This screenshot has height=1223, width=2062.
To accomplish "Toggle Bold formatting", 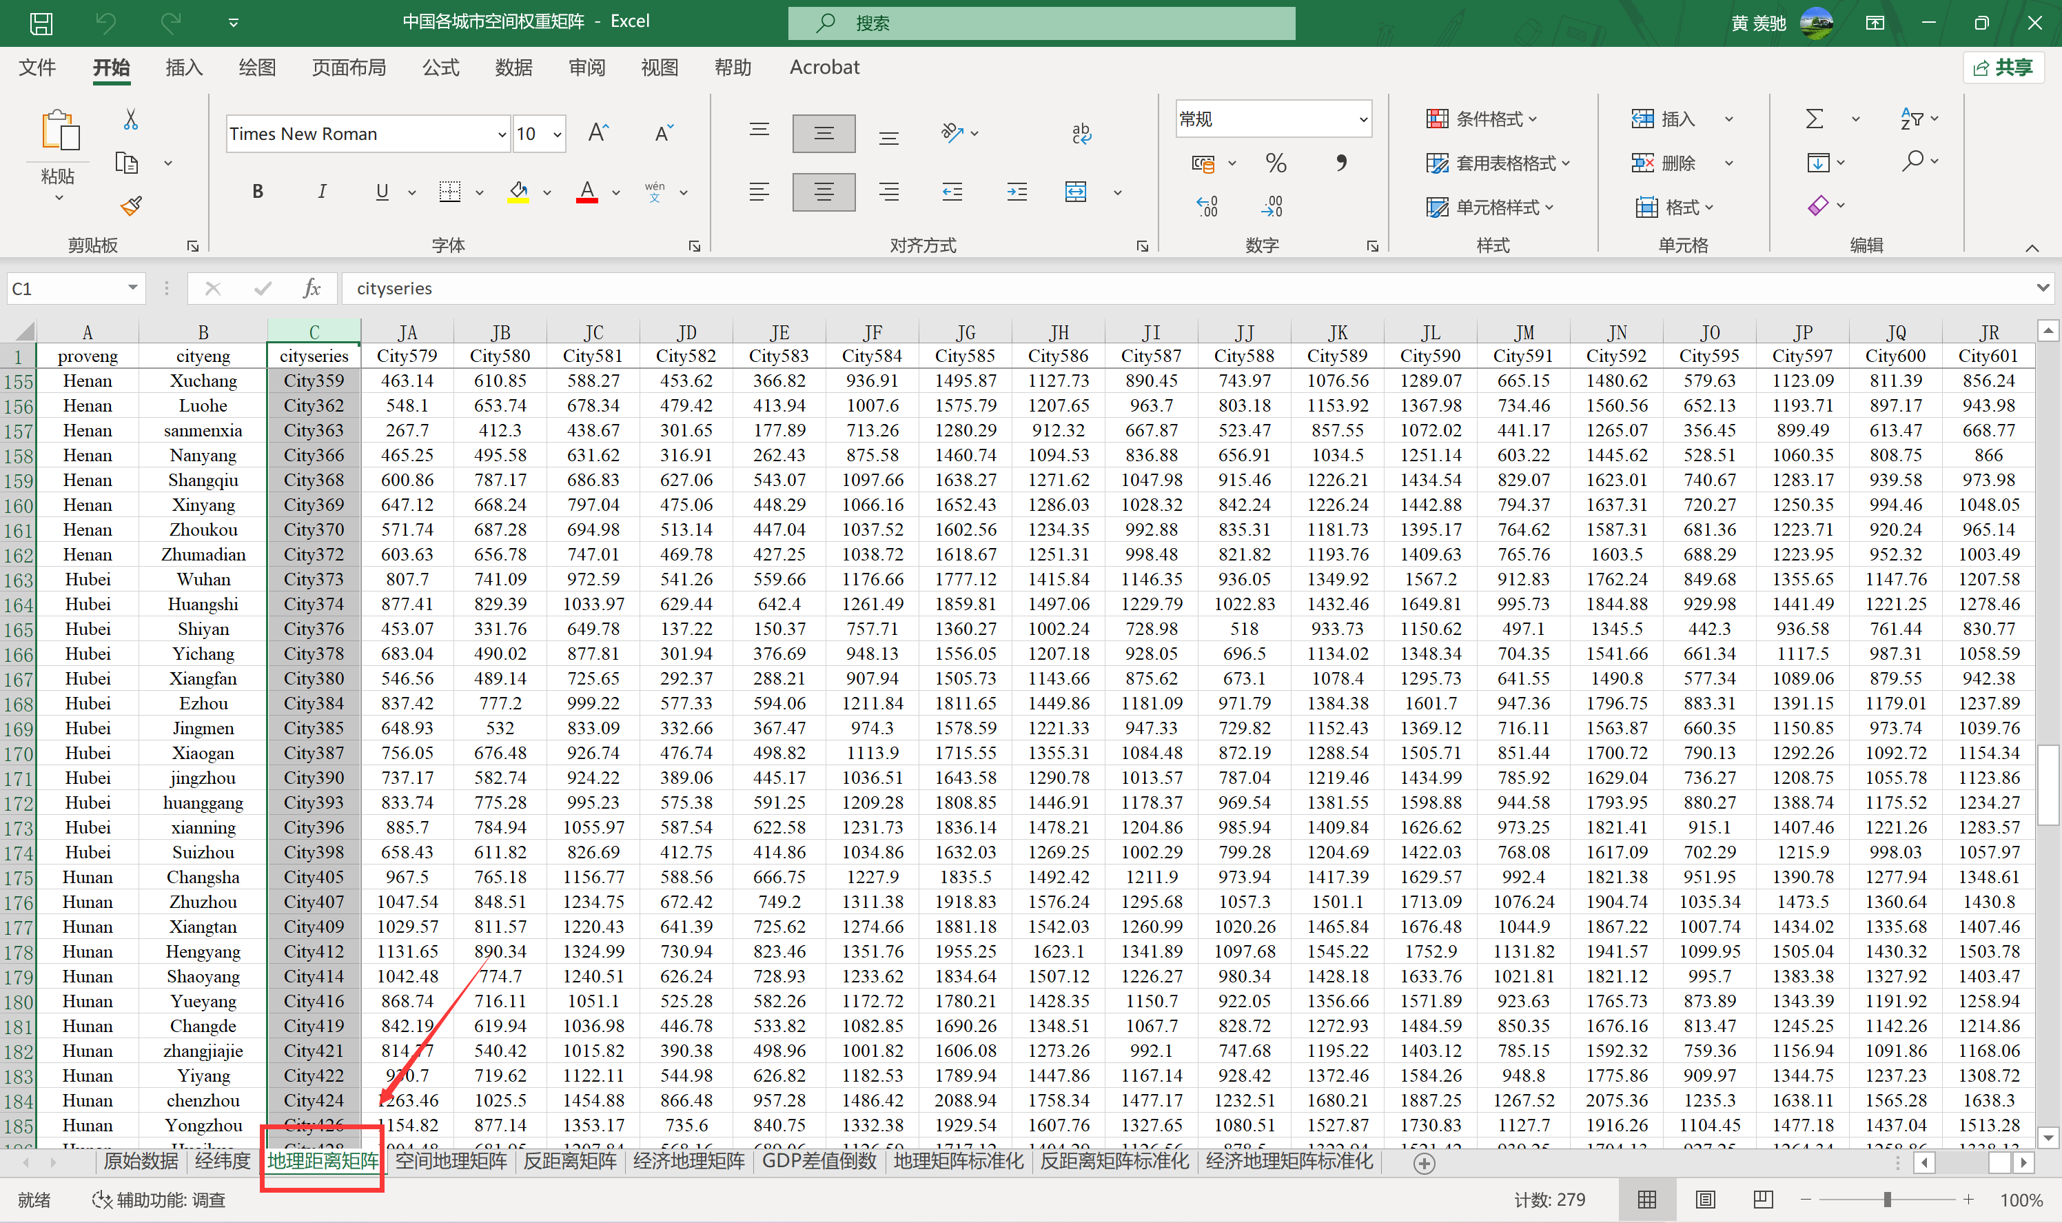I will point(258,192).
